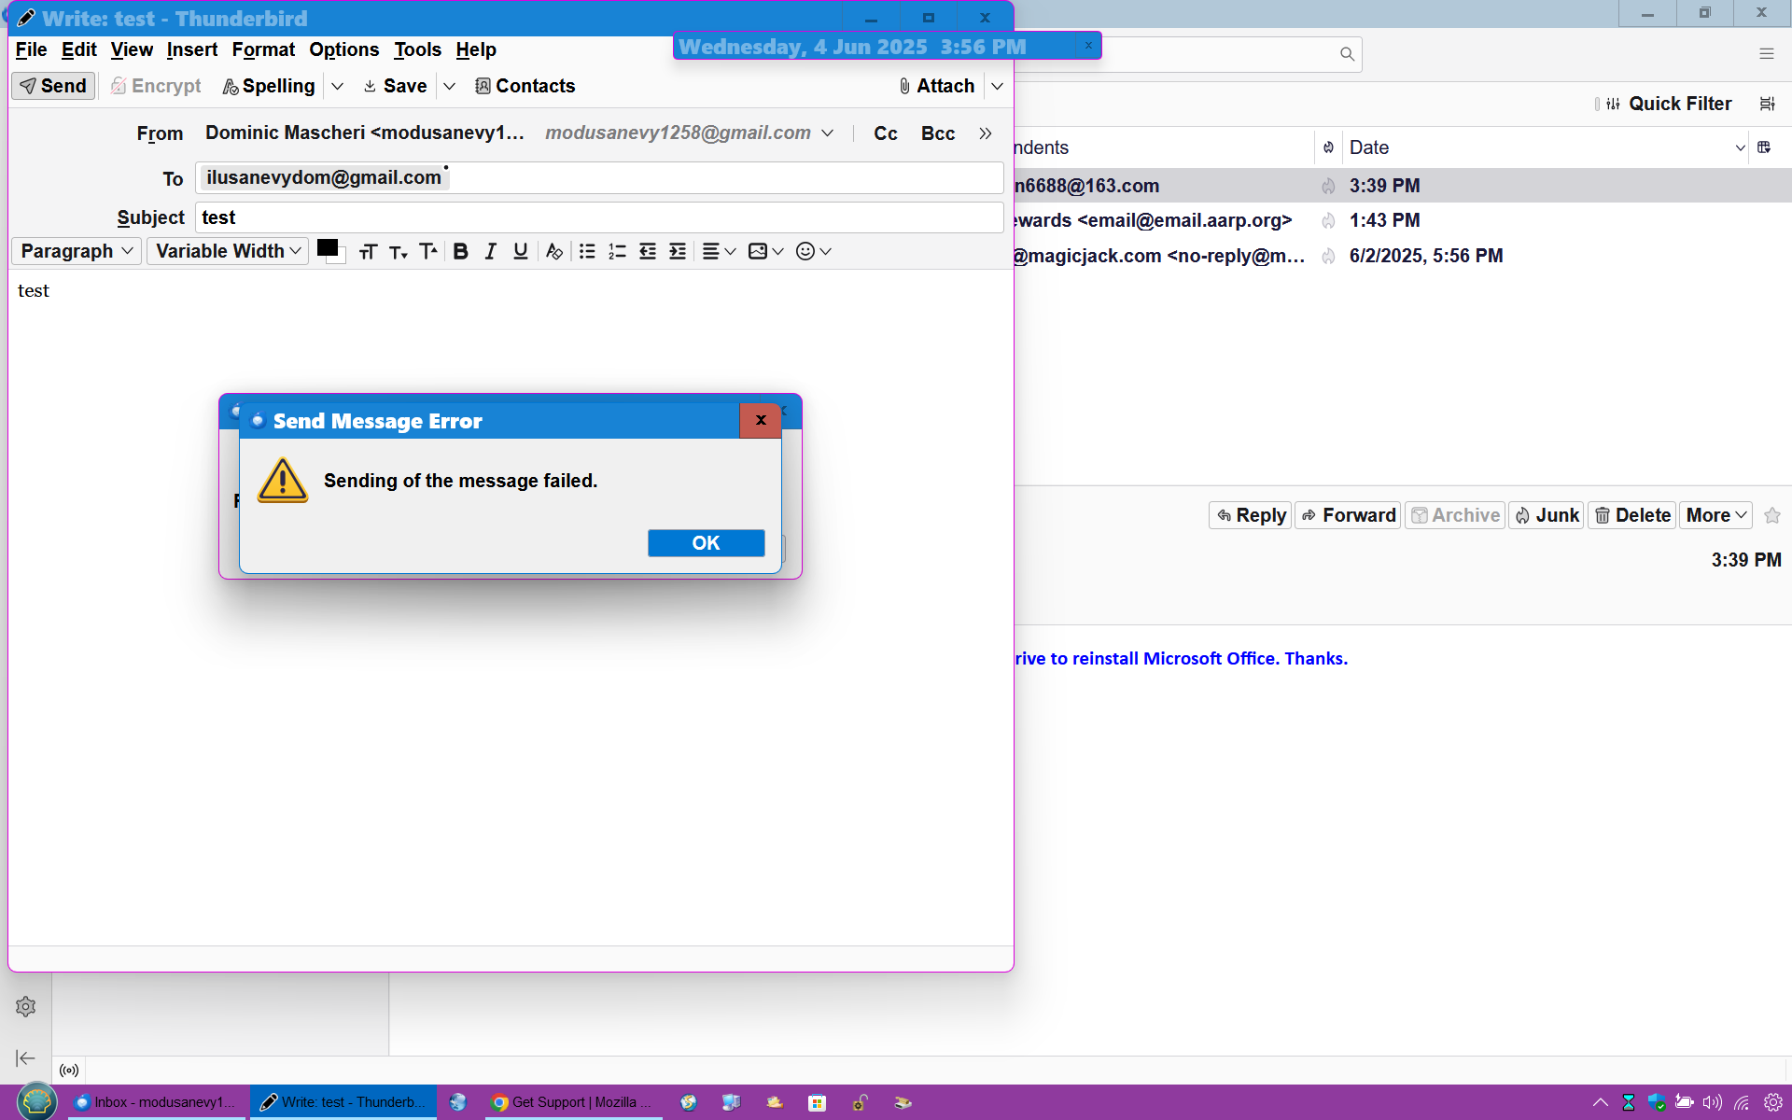Open the Contacts sidebar
This screenshot has width=1792, height=1120.
[x=525, y=86]
